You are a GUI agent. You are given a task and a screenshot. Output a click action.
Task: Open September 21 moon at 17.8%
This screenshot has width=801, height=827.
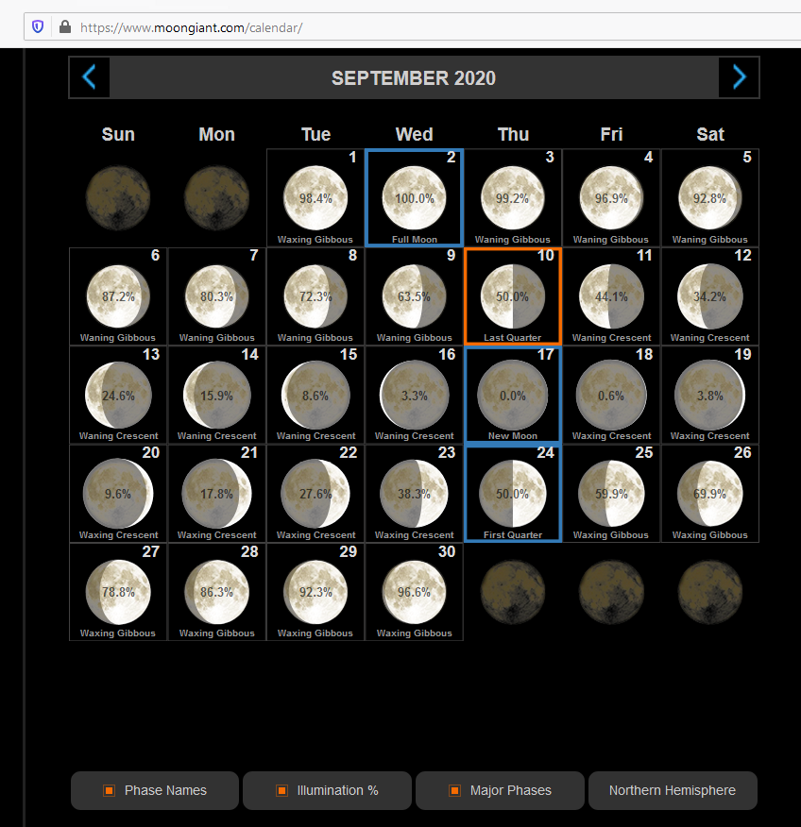click(x=217, y=494)
